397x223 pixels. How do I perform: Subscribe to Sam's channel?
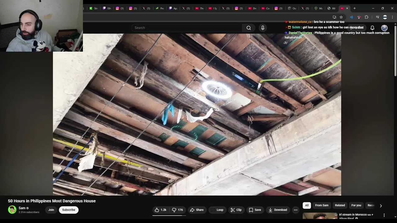click(69, 210)
